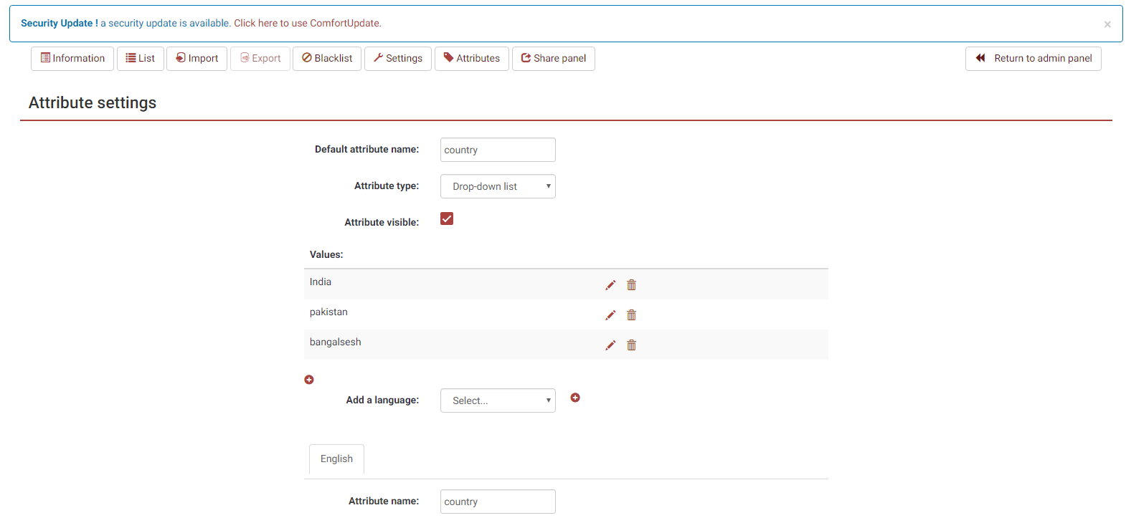
Task: Focus the English Attribute name field
Action: click(498, 502)
